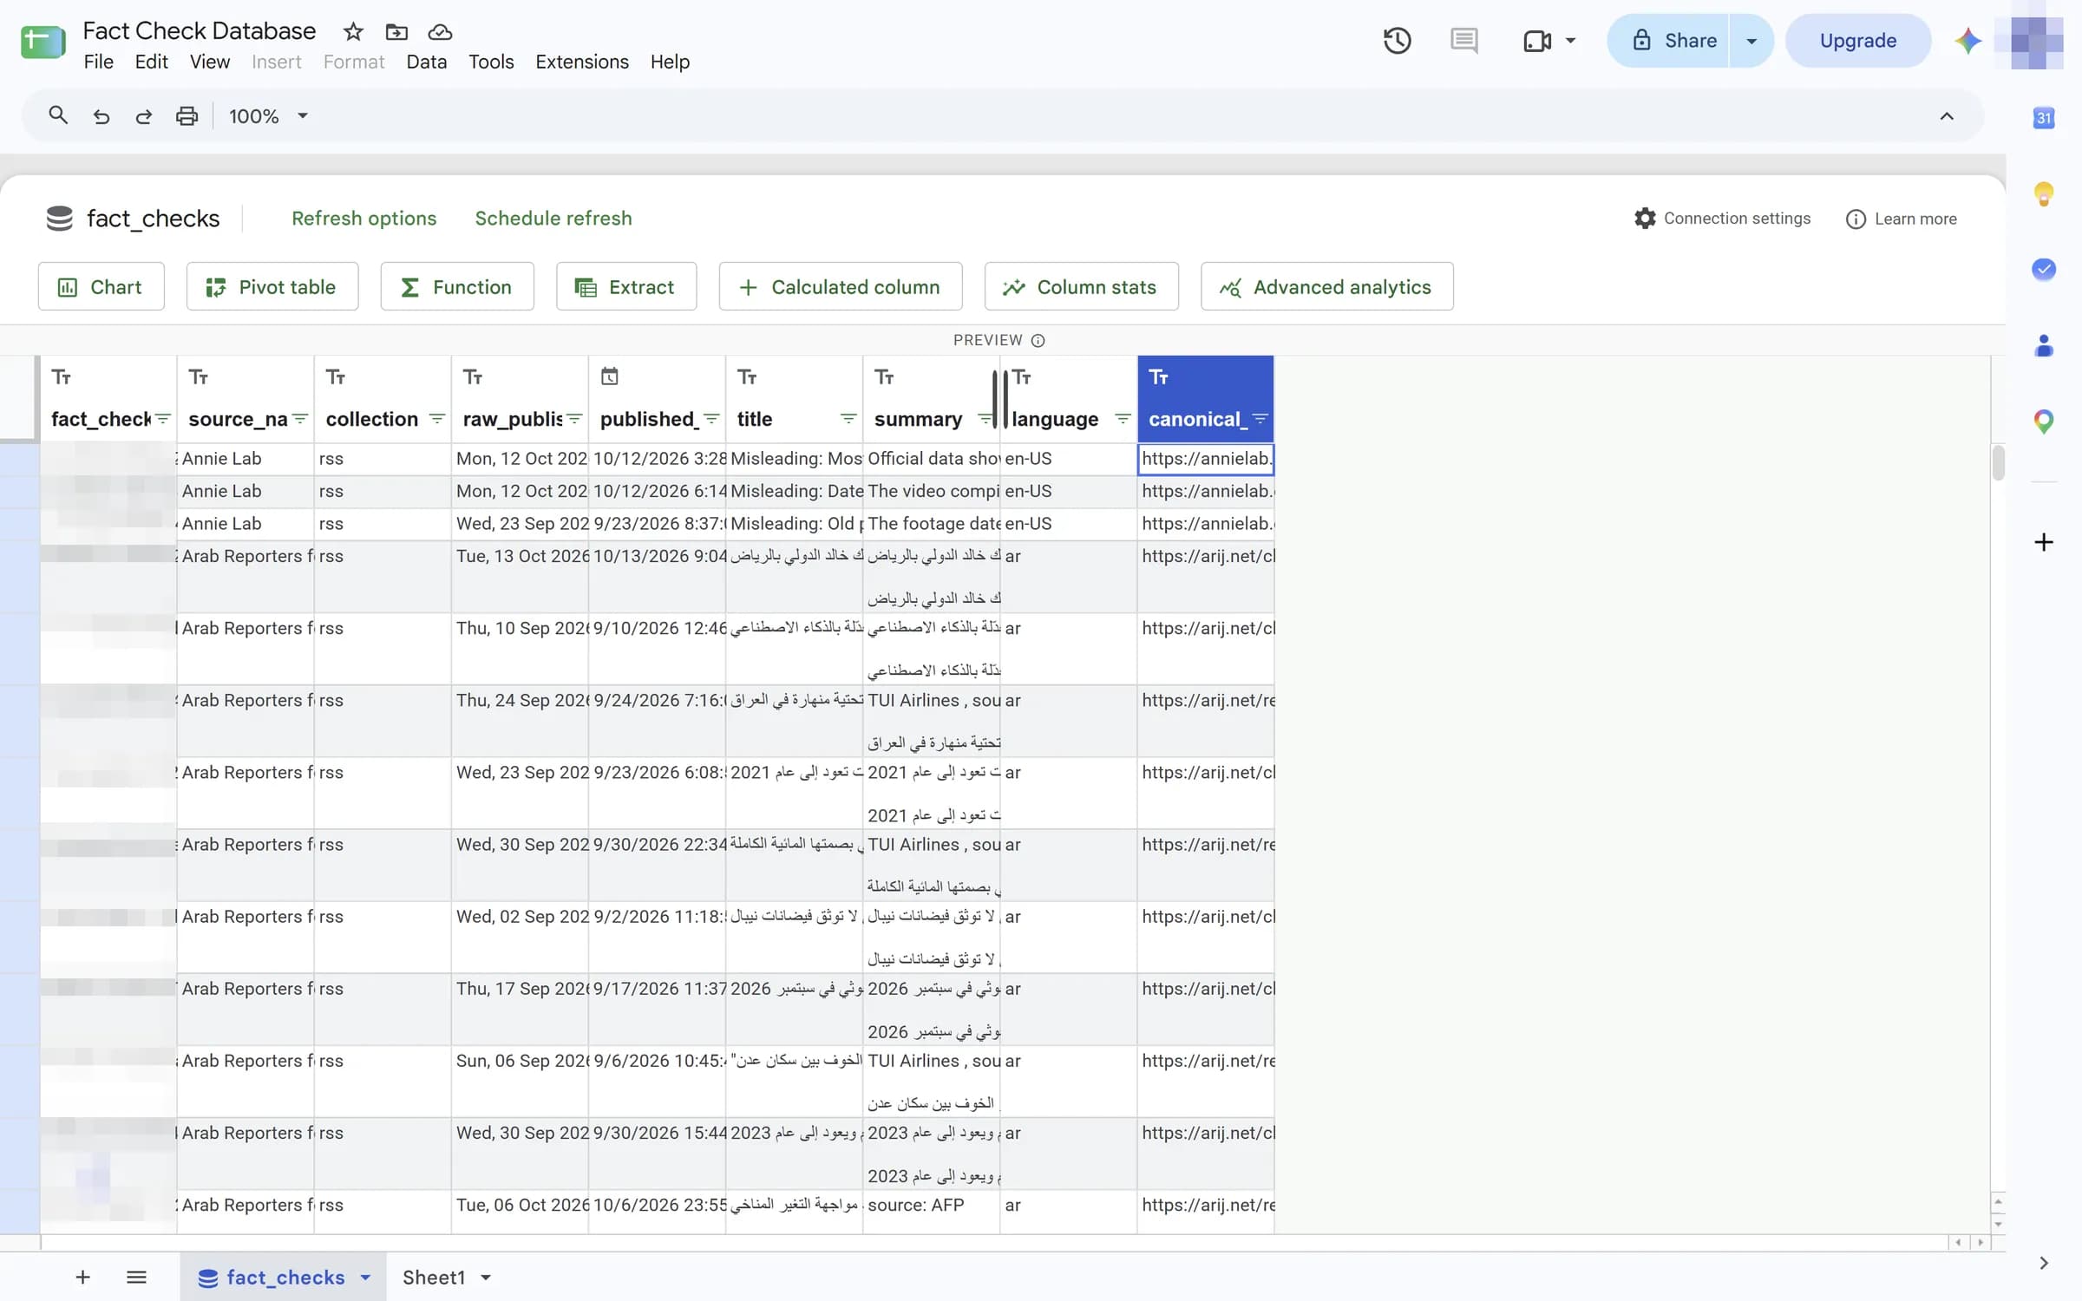This screenshot has height=1301, width=2082.
Task: Switch to the Sheet1 tab
Action: click(x=434, y=1277)
